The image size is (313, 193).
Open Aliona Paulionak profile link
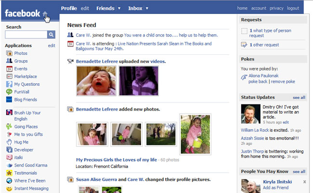tap(263, 76)
